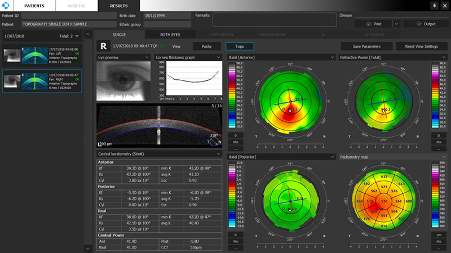
Task: Click the download arrow icon in title bar
Action: coord(434,6)
